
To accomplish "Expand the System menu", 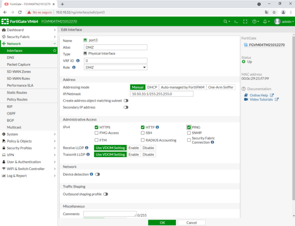I will [x=29, y=134].
